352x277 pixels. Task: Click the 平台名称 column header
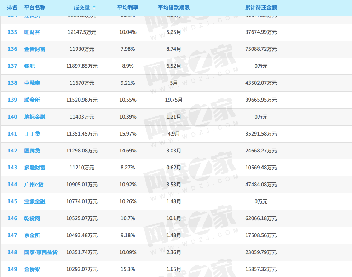(x=35, y=7)
